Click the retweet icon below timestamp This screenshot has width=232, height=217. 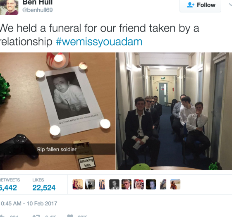36,216
